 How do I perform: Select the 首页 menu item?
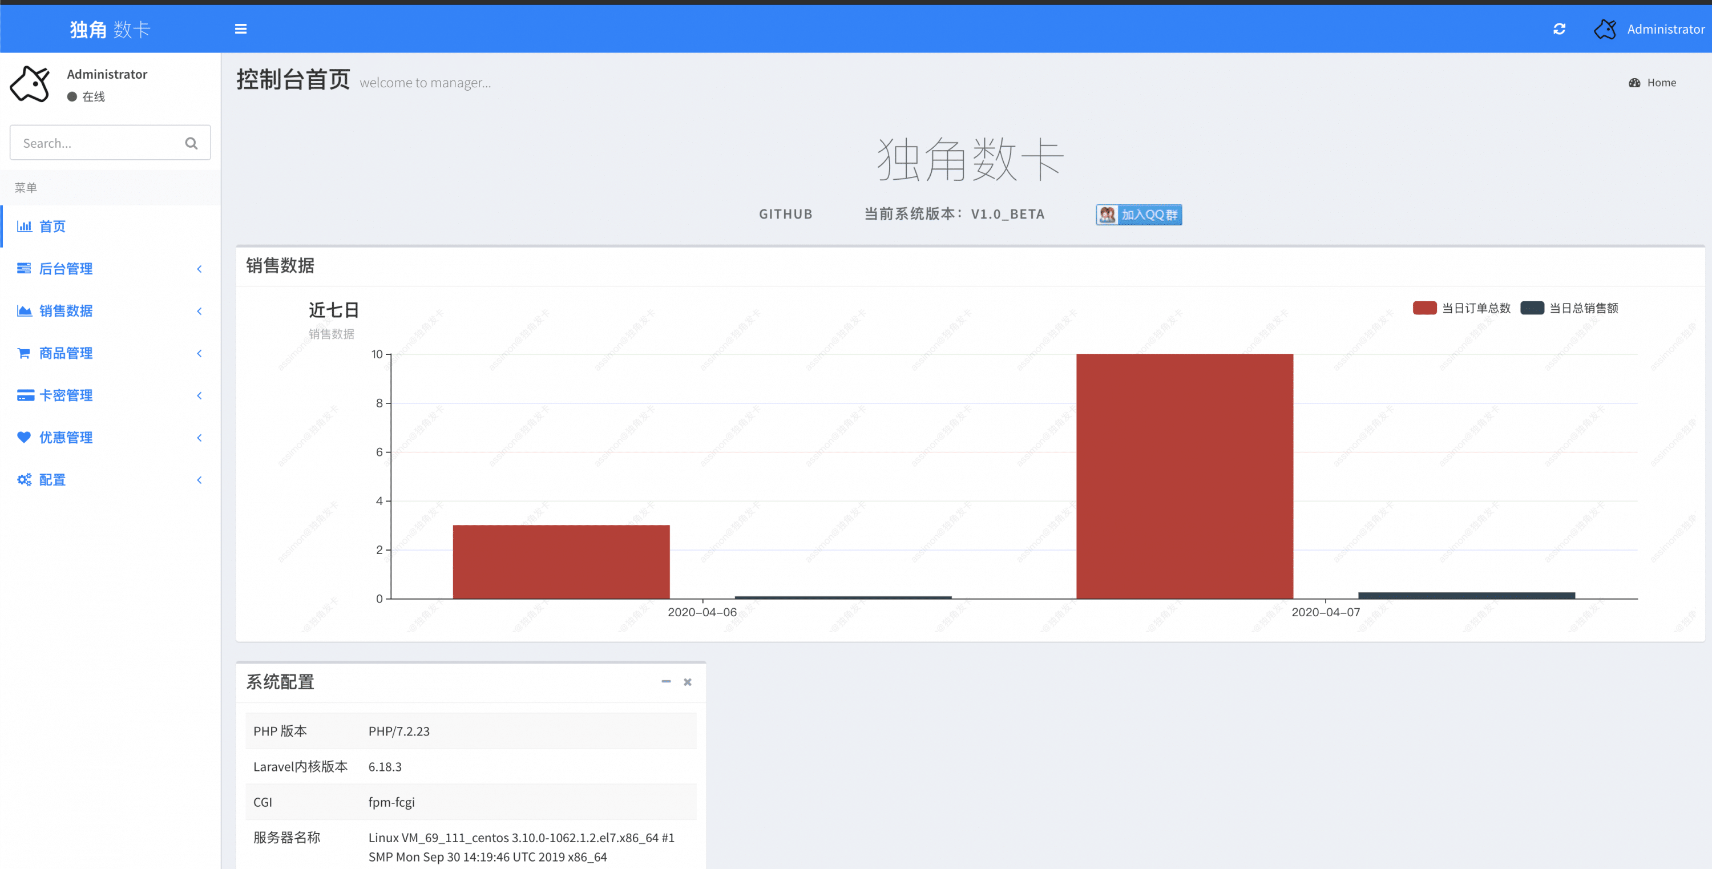[x=52, y=227]
